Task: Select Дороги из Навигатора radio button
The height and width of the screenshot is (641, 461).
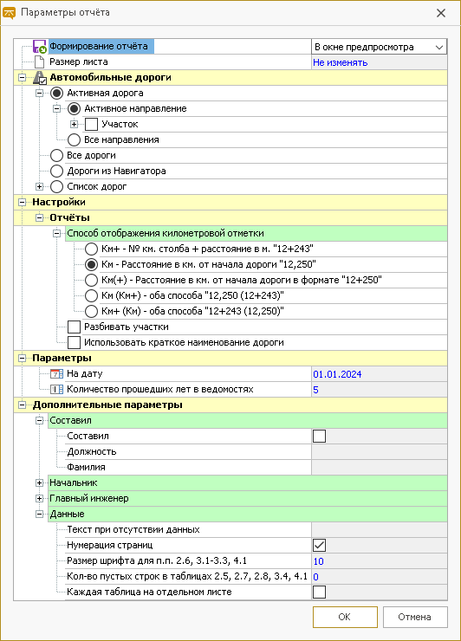Action: (56, 171)
